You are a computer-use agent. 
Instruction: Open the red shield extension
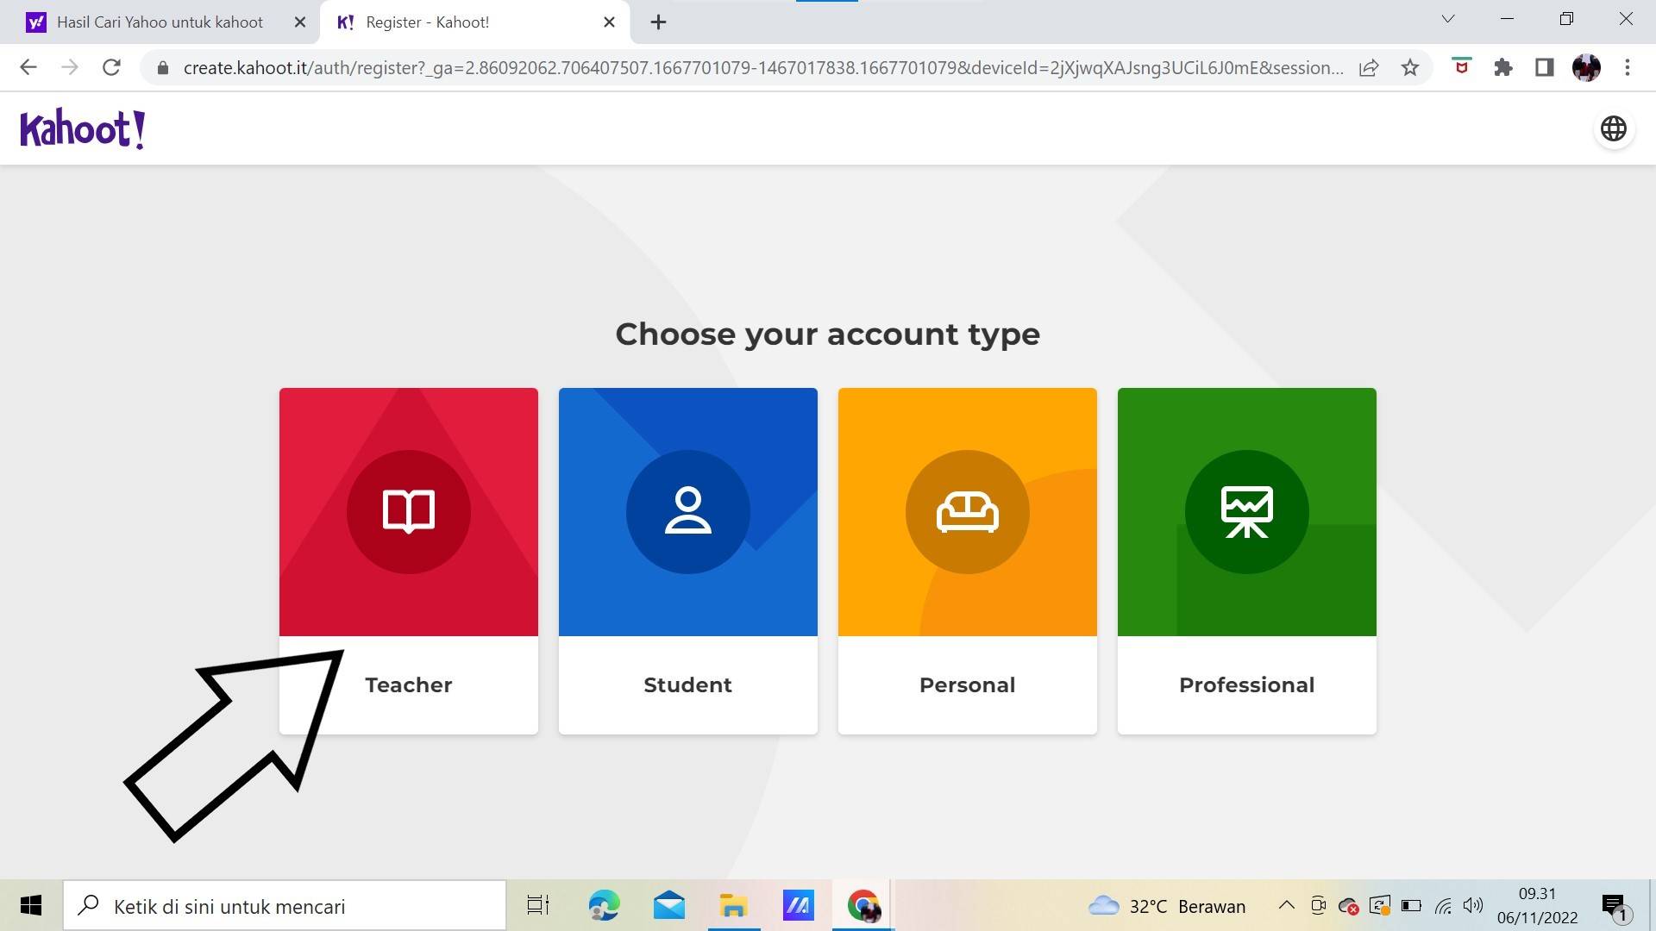(1461, 66)
